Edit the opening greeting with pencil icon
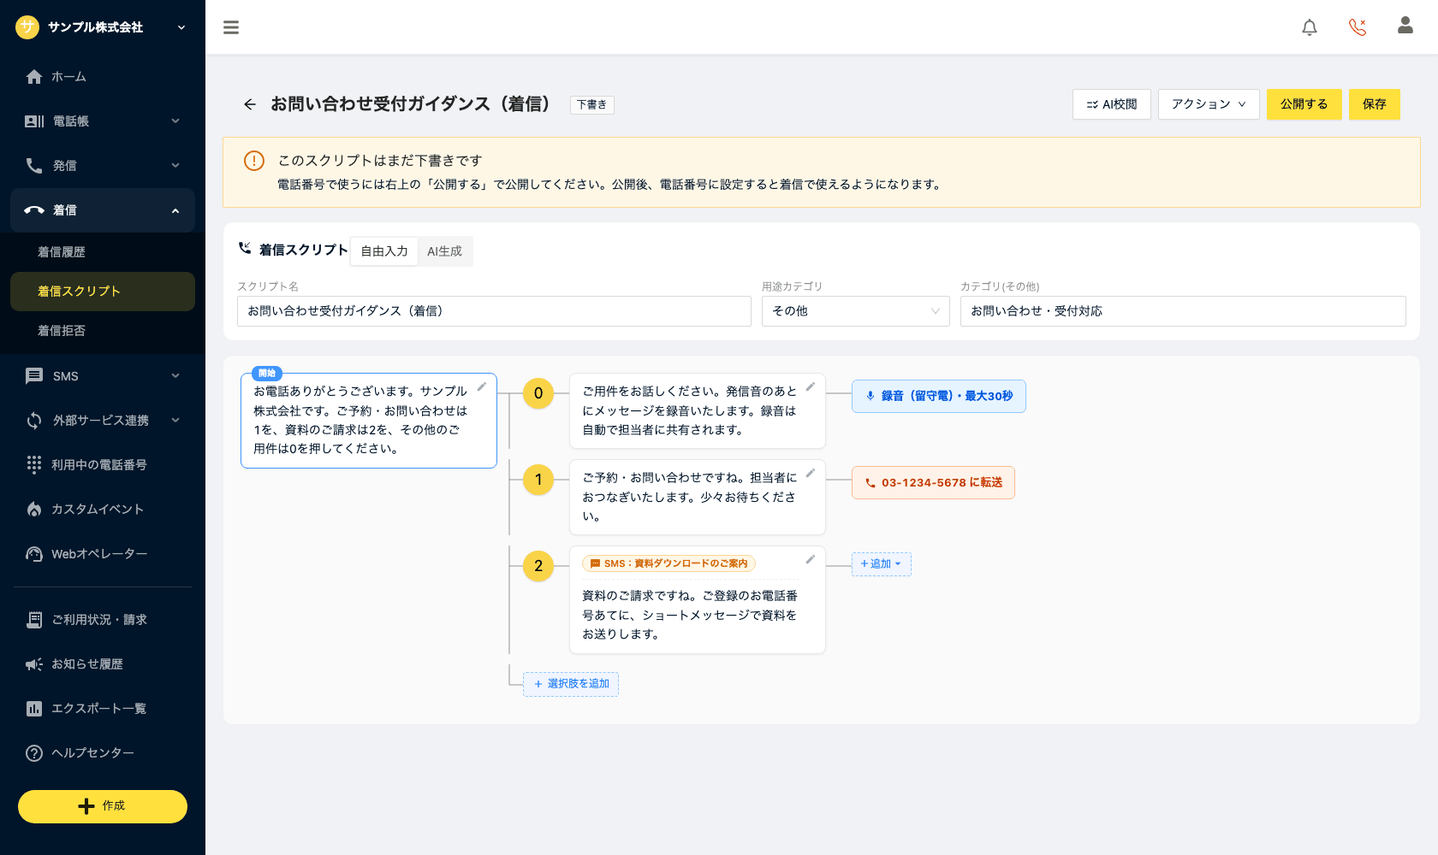 pyautogui.click(x=482, y=387)
